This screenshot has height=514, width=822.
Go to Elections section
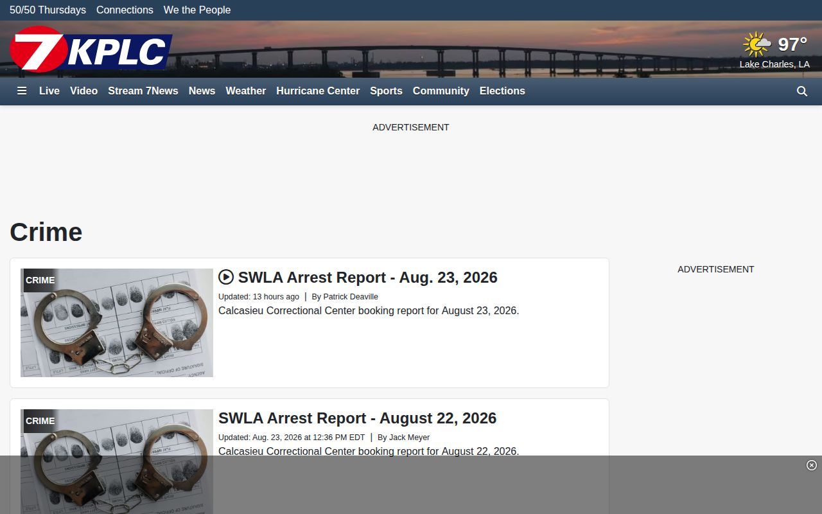502,91
